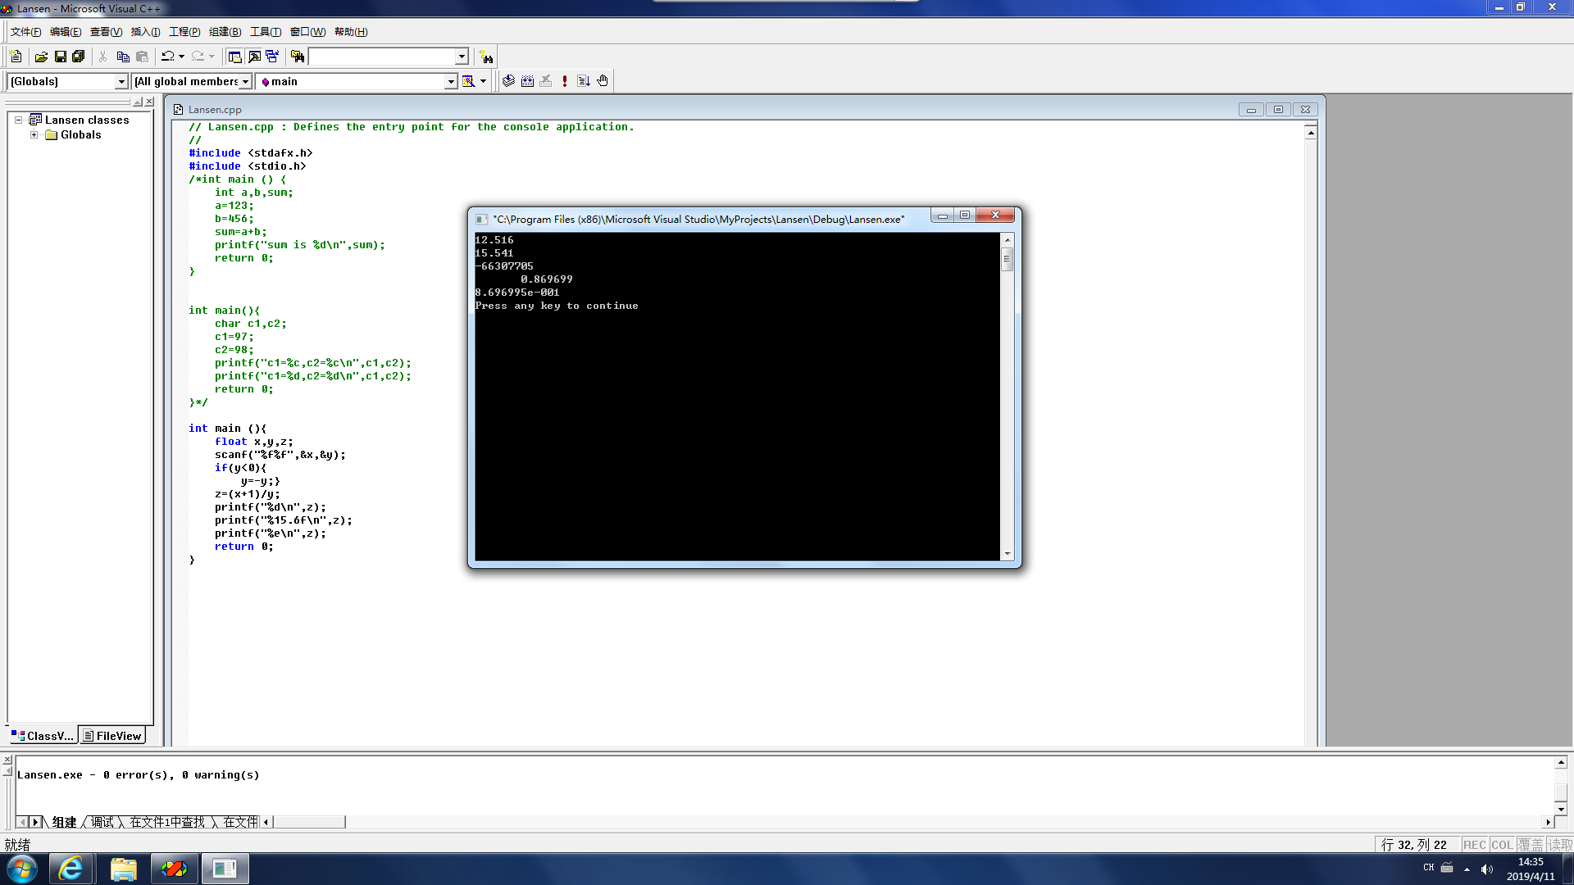The height and width of the screenshot is (885, 1574).
Task: Click the Save icon in toolbar
Action: coord(60,57)
